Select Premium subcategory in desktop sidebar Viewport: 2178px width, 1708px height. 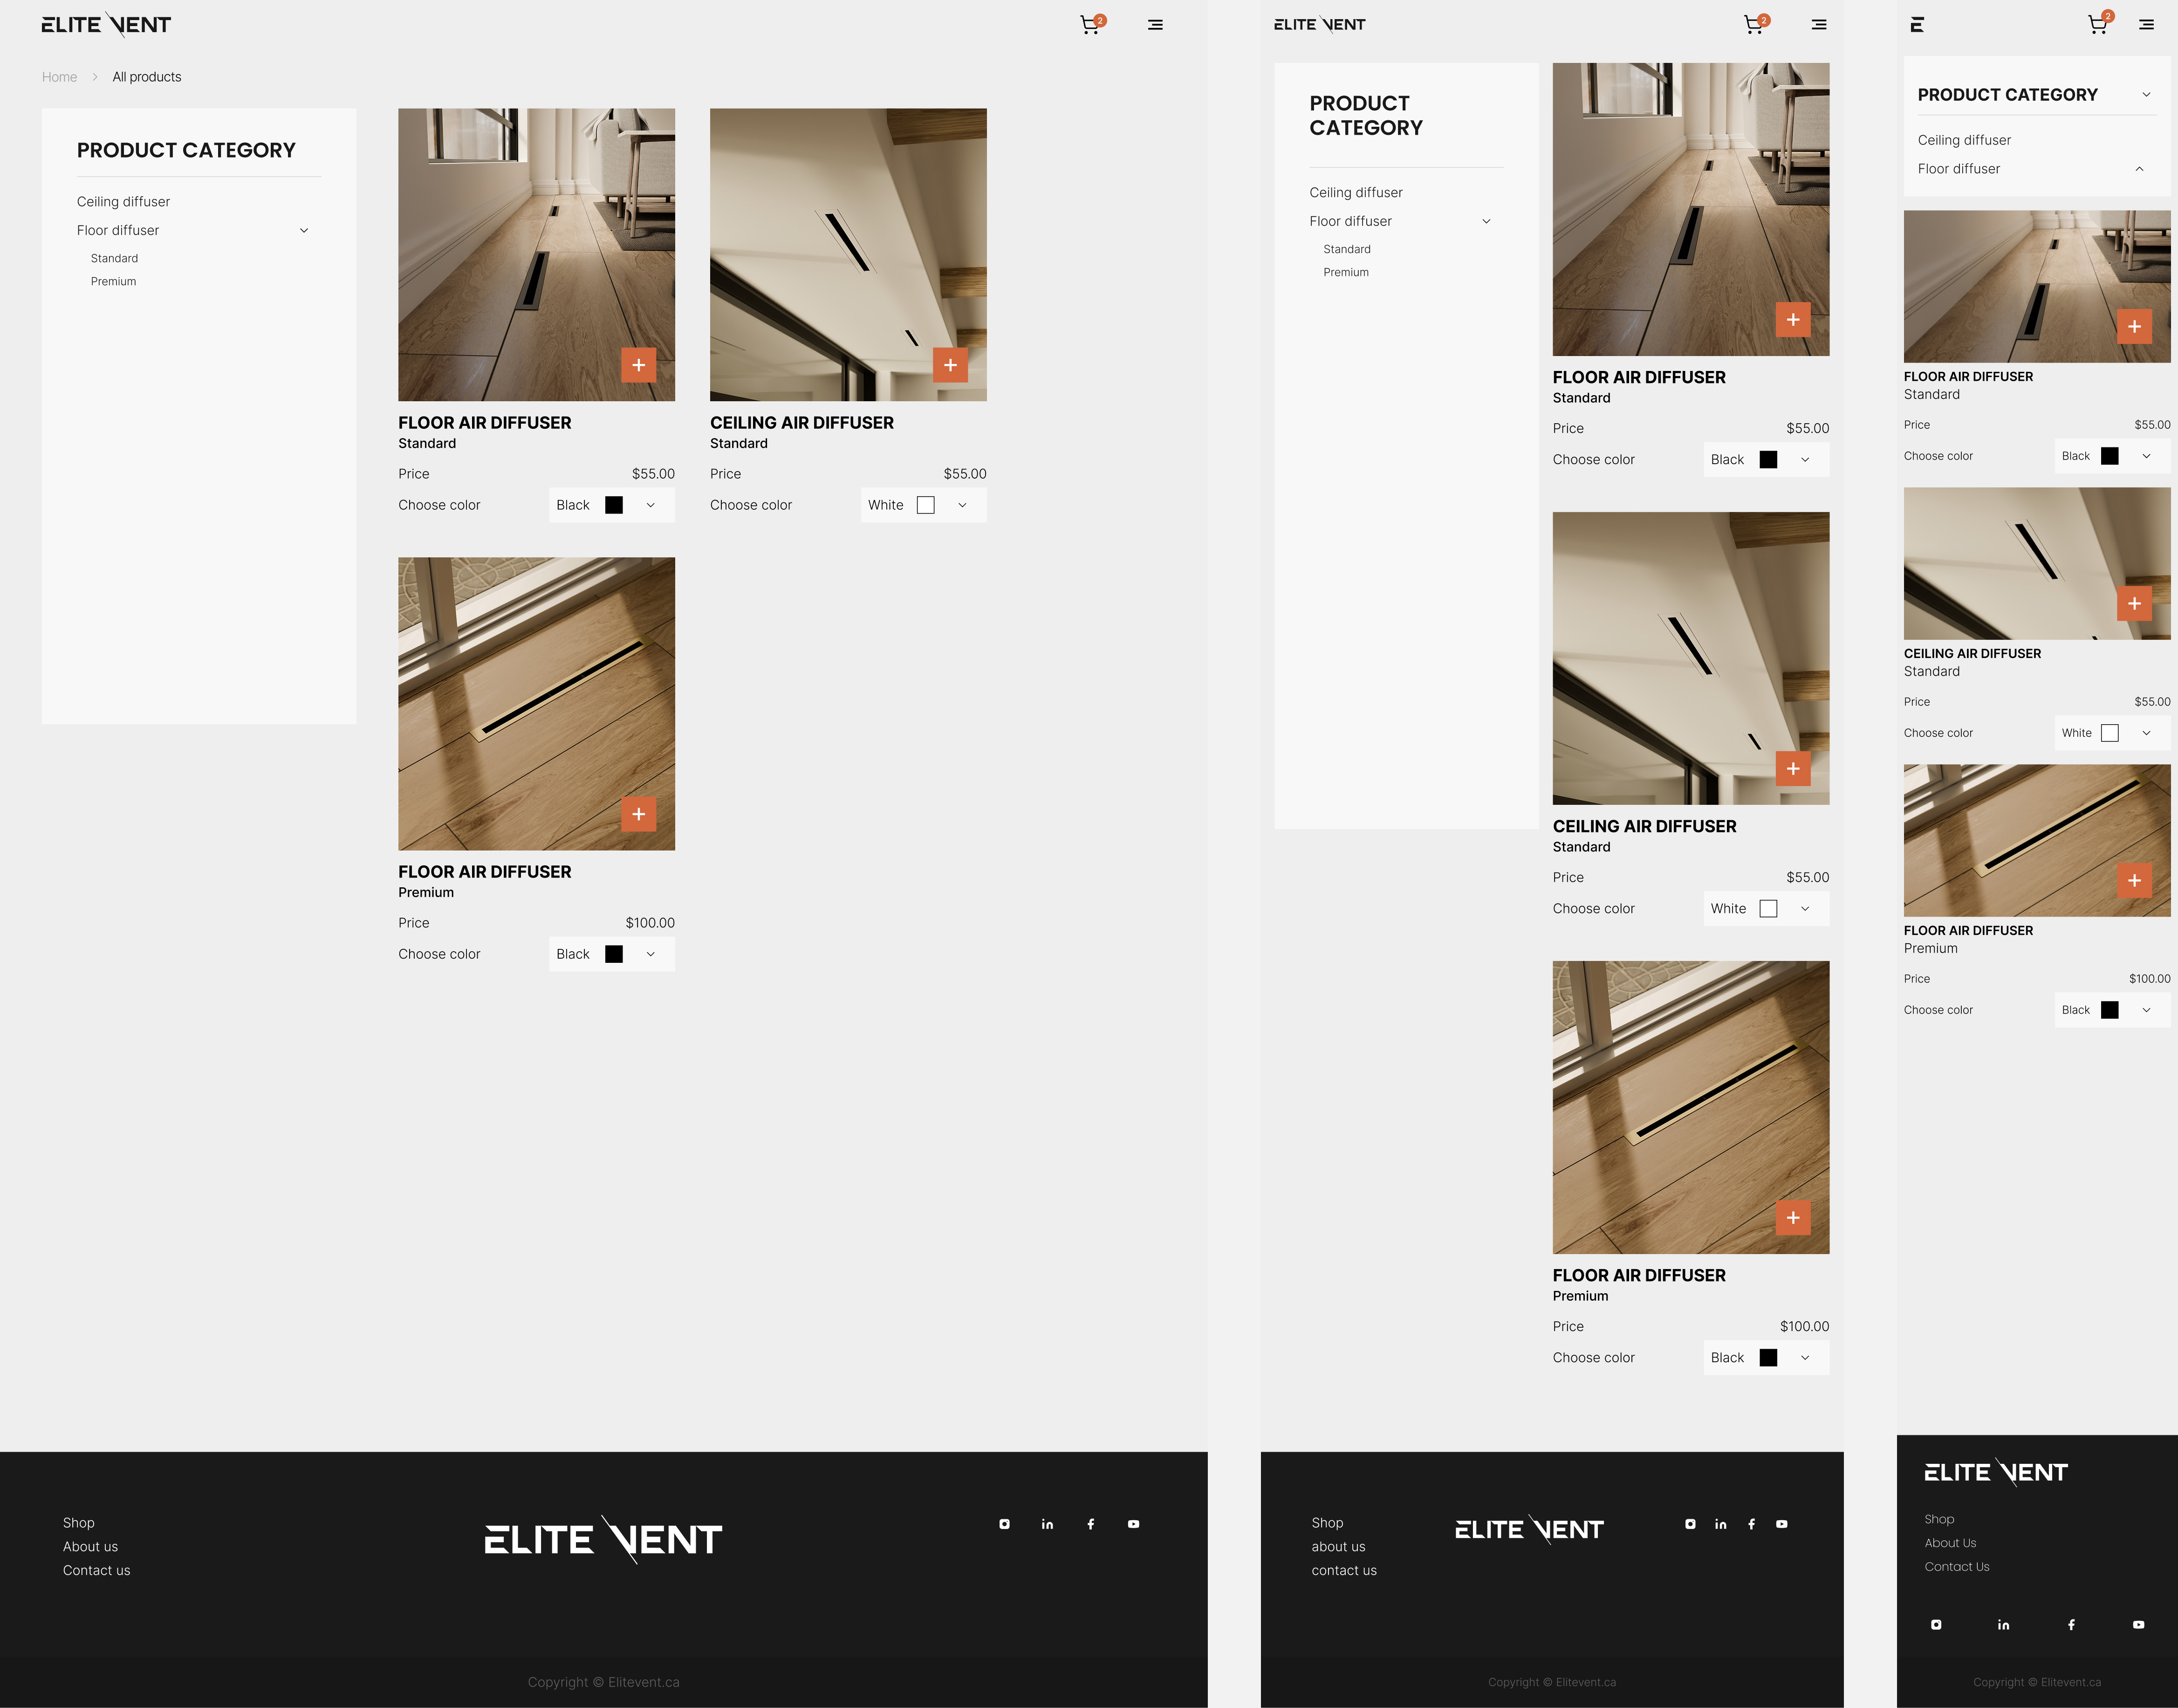(x=113, y=282)
